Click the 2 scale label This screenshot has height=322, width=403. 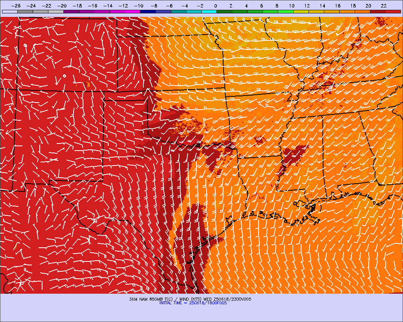click(231, 6)
